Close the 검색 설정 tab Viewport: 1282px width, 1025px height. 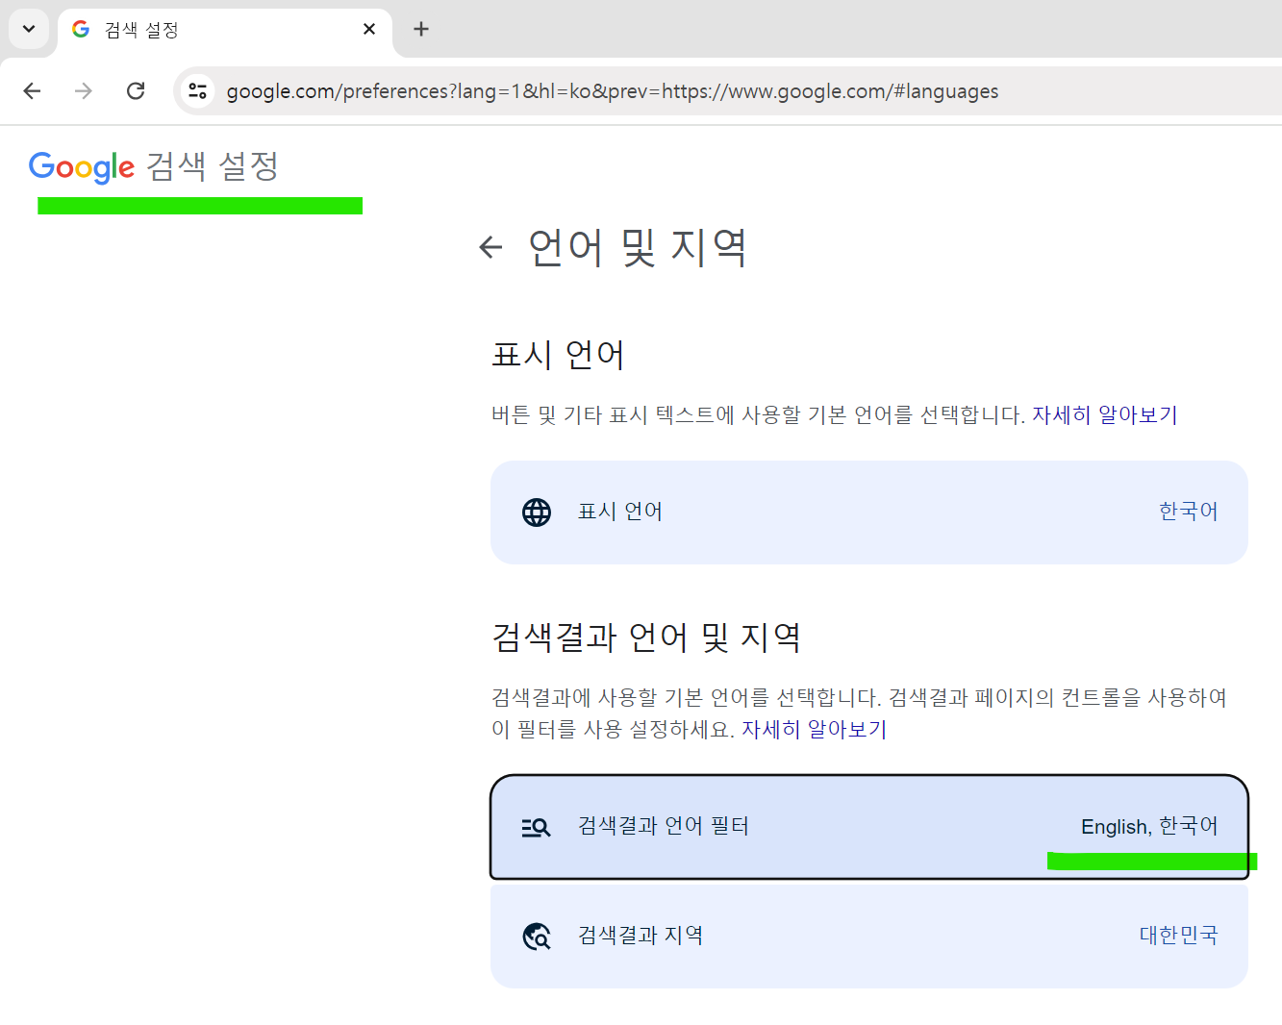[x=369, y=29]
